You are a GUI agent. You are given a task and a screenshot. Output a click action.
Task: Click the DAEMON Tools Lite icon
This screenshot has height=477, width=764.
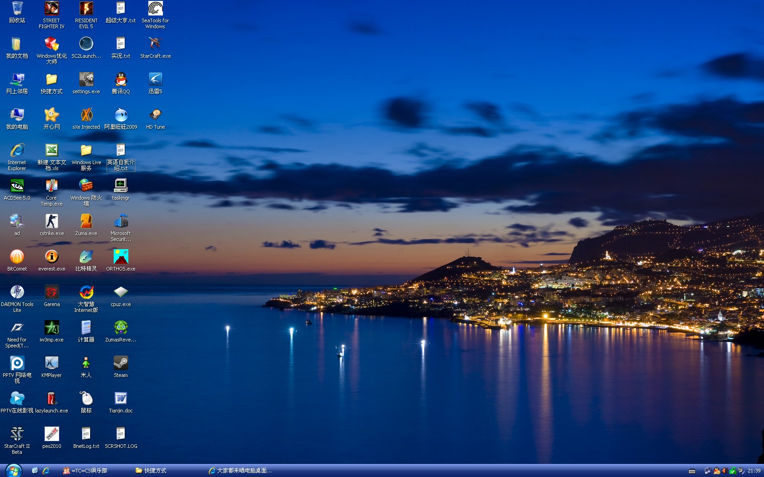(17, 299)
